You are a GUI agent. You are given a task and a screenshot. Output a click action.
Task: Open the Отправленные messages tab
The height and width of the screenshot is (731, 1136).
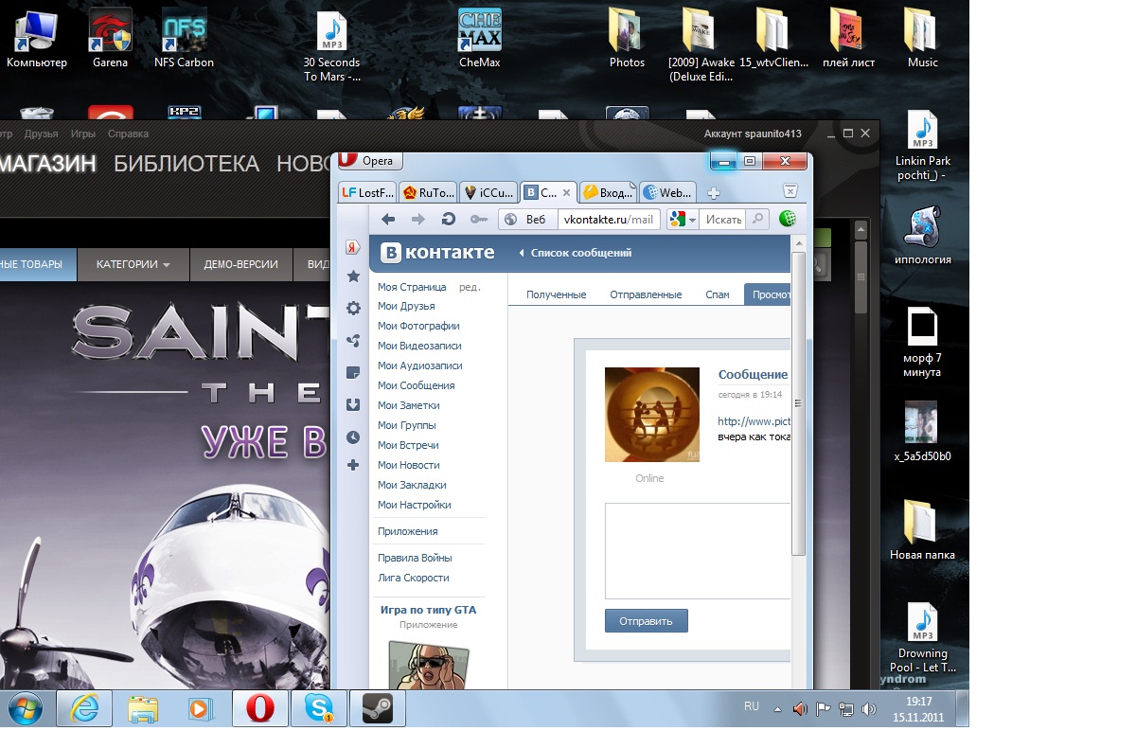(646, 294)
